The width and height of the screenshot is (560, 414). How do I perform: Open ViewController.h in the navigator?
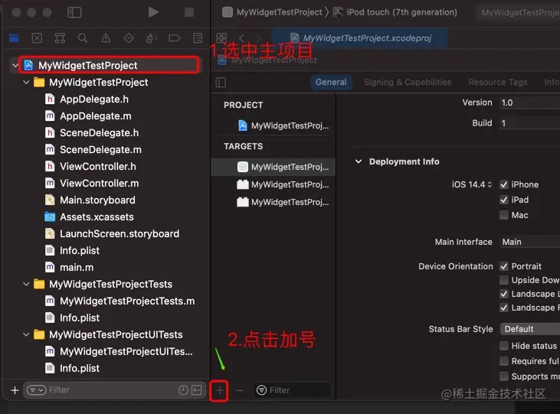pyautogui.click(x=98, y=167)
